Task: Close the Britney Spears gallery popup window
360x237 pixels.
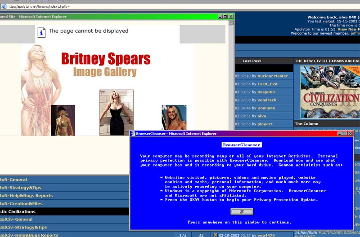Action: click(x=231, y=17)
